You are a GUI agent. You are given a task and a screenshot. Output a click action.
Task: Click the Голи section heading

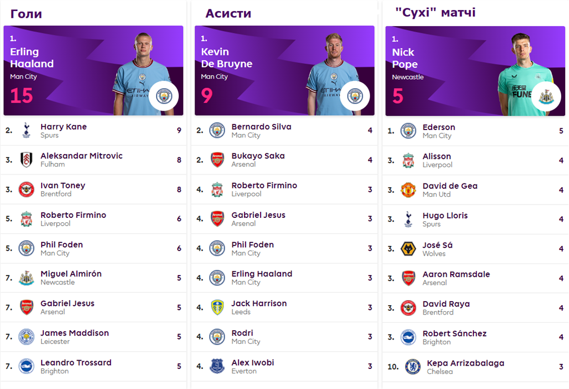click(26, 14)
